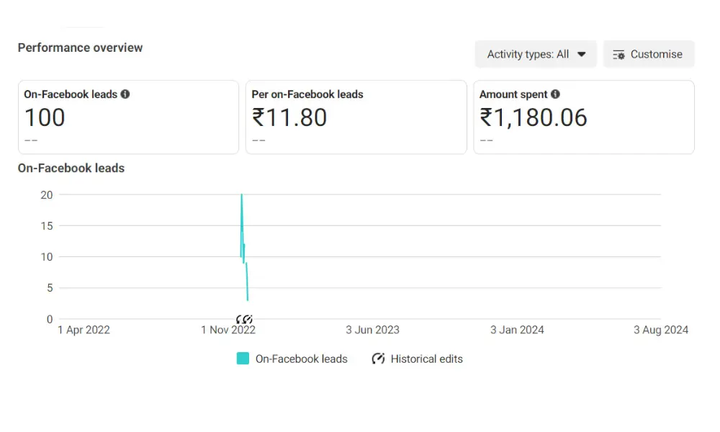Viewport: 720px width, 432px height.
Task: Click the 1 Nov 2022 axis label
Action: point(228,330)
